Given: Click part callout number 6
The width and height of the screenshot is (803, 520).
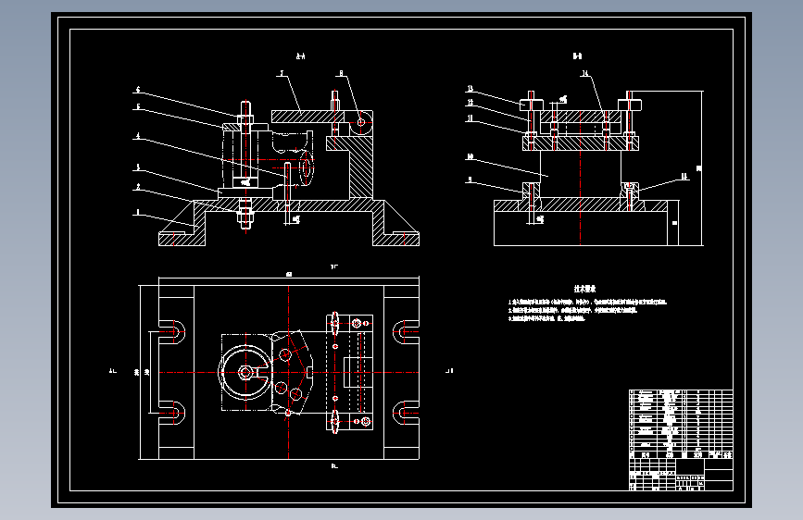Looking at the screenshot, I should [x=138, y=90].
